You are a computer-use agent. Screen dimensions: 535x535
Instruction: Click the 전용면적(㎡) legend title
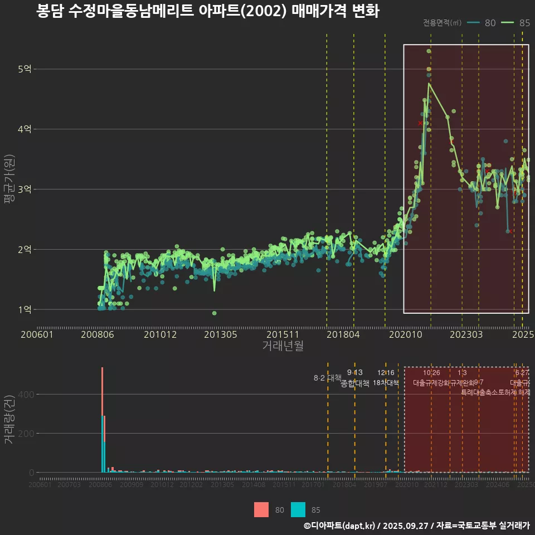442,23
